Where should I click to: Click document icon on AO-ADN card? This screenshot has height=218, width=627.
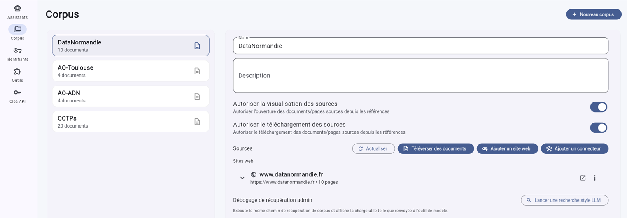197,96
